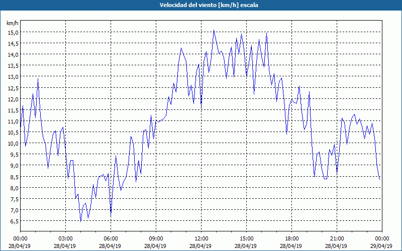Click the 9,0 axis value
Viewport: 402px width, 251px height.
tap(15, 166)
